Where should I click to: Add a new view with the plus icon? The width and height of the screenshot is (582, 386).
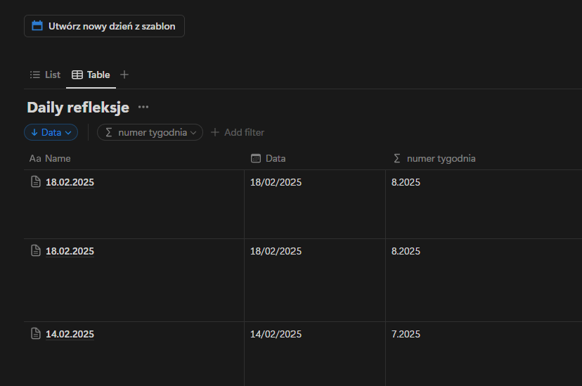[x=124, y=75]
